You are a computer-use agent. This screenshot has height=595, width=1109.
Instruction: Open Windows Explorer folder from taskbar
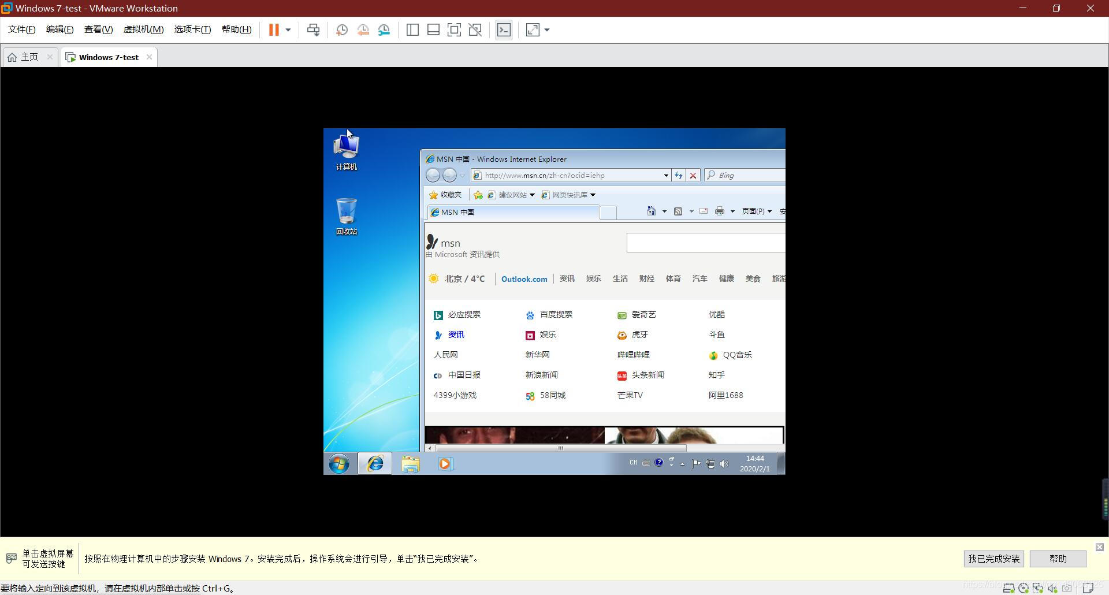(411, 464)
